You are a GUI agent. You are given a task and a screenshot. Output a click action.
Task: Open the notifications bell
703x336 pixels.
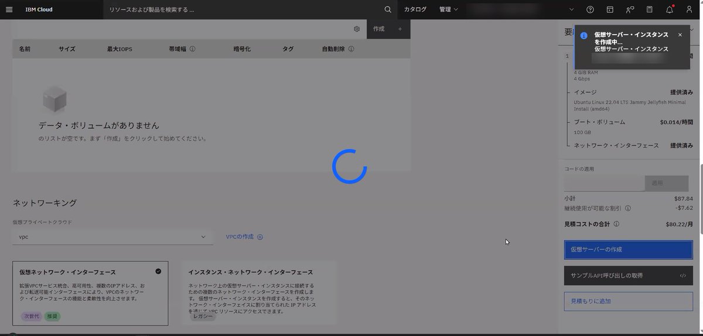pyautogui.click(x=670, y=9)
